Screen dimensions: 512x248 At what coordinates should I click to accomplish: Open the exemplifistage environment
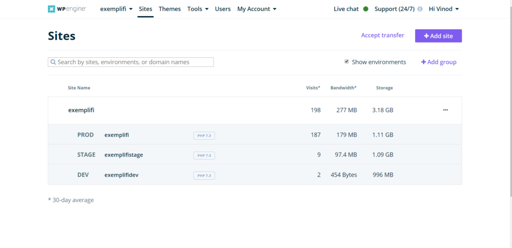[124, 155]
